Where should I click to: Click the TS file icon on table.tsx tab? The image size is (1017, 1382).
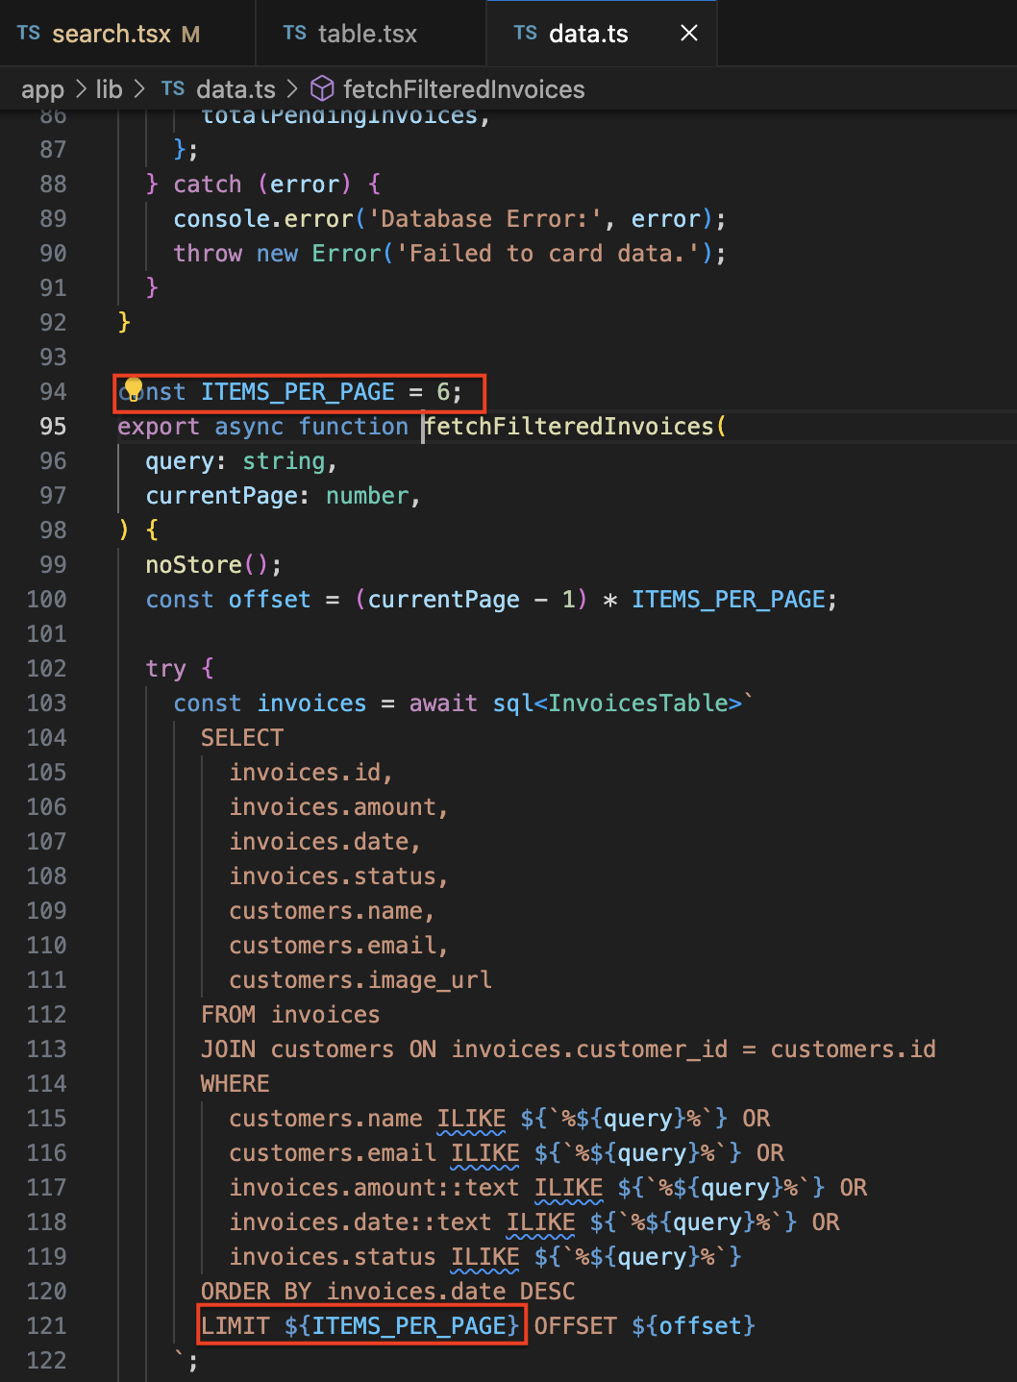[x=295, y=34]
